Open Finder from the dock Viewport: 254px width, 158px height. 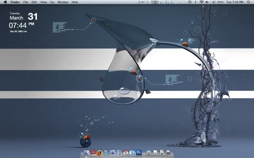[87, 152]
